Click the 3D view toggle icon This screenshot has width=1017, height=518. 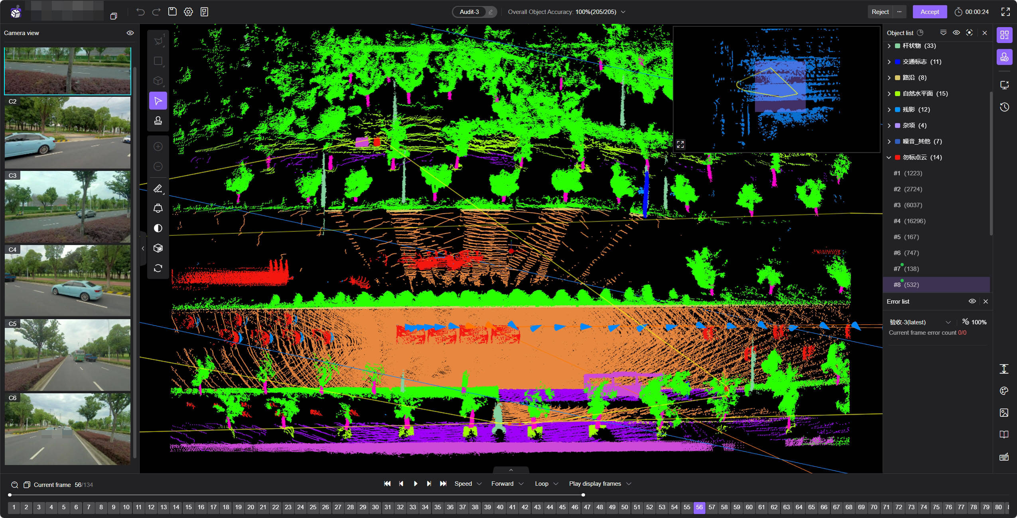159,248
